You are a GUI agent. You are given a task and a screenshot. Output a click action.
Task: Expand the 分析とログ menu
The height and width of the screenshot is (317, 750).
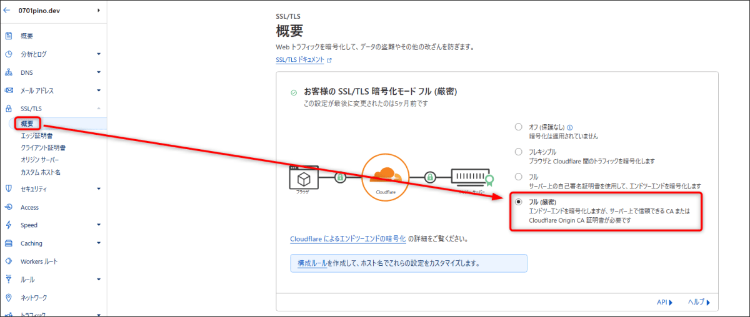(99, 54)
